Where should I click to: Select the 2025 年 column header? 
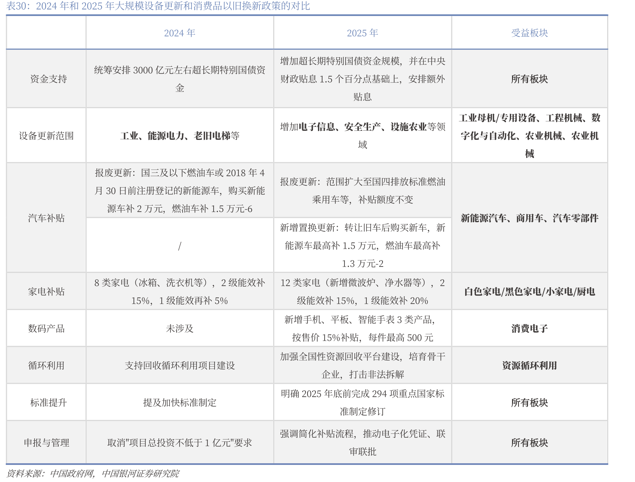363,33
